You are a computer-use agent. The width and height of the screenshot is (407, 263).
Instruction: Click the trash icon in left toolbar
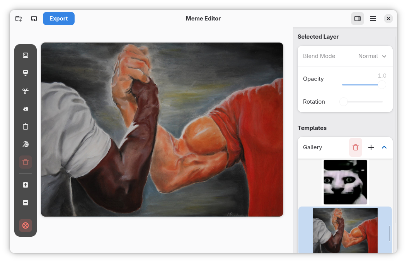(26, 162)
